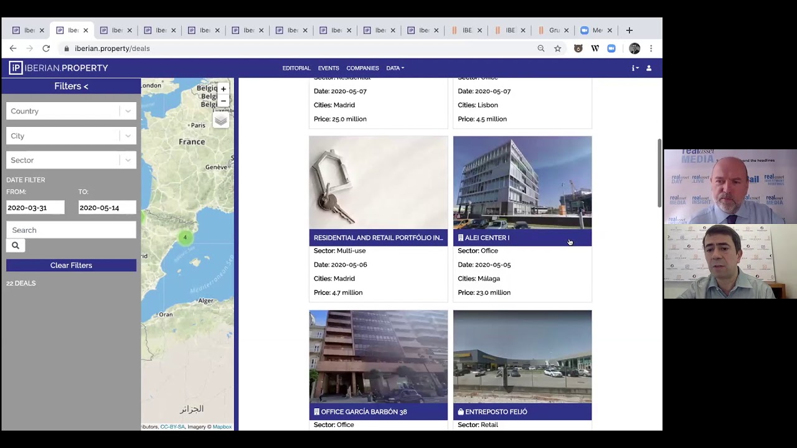The width and height of the screenshot is (797, 448).
Task: Open the Chrome three-dot menu
Action: point(651,49)
